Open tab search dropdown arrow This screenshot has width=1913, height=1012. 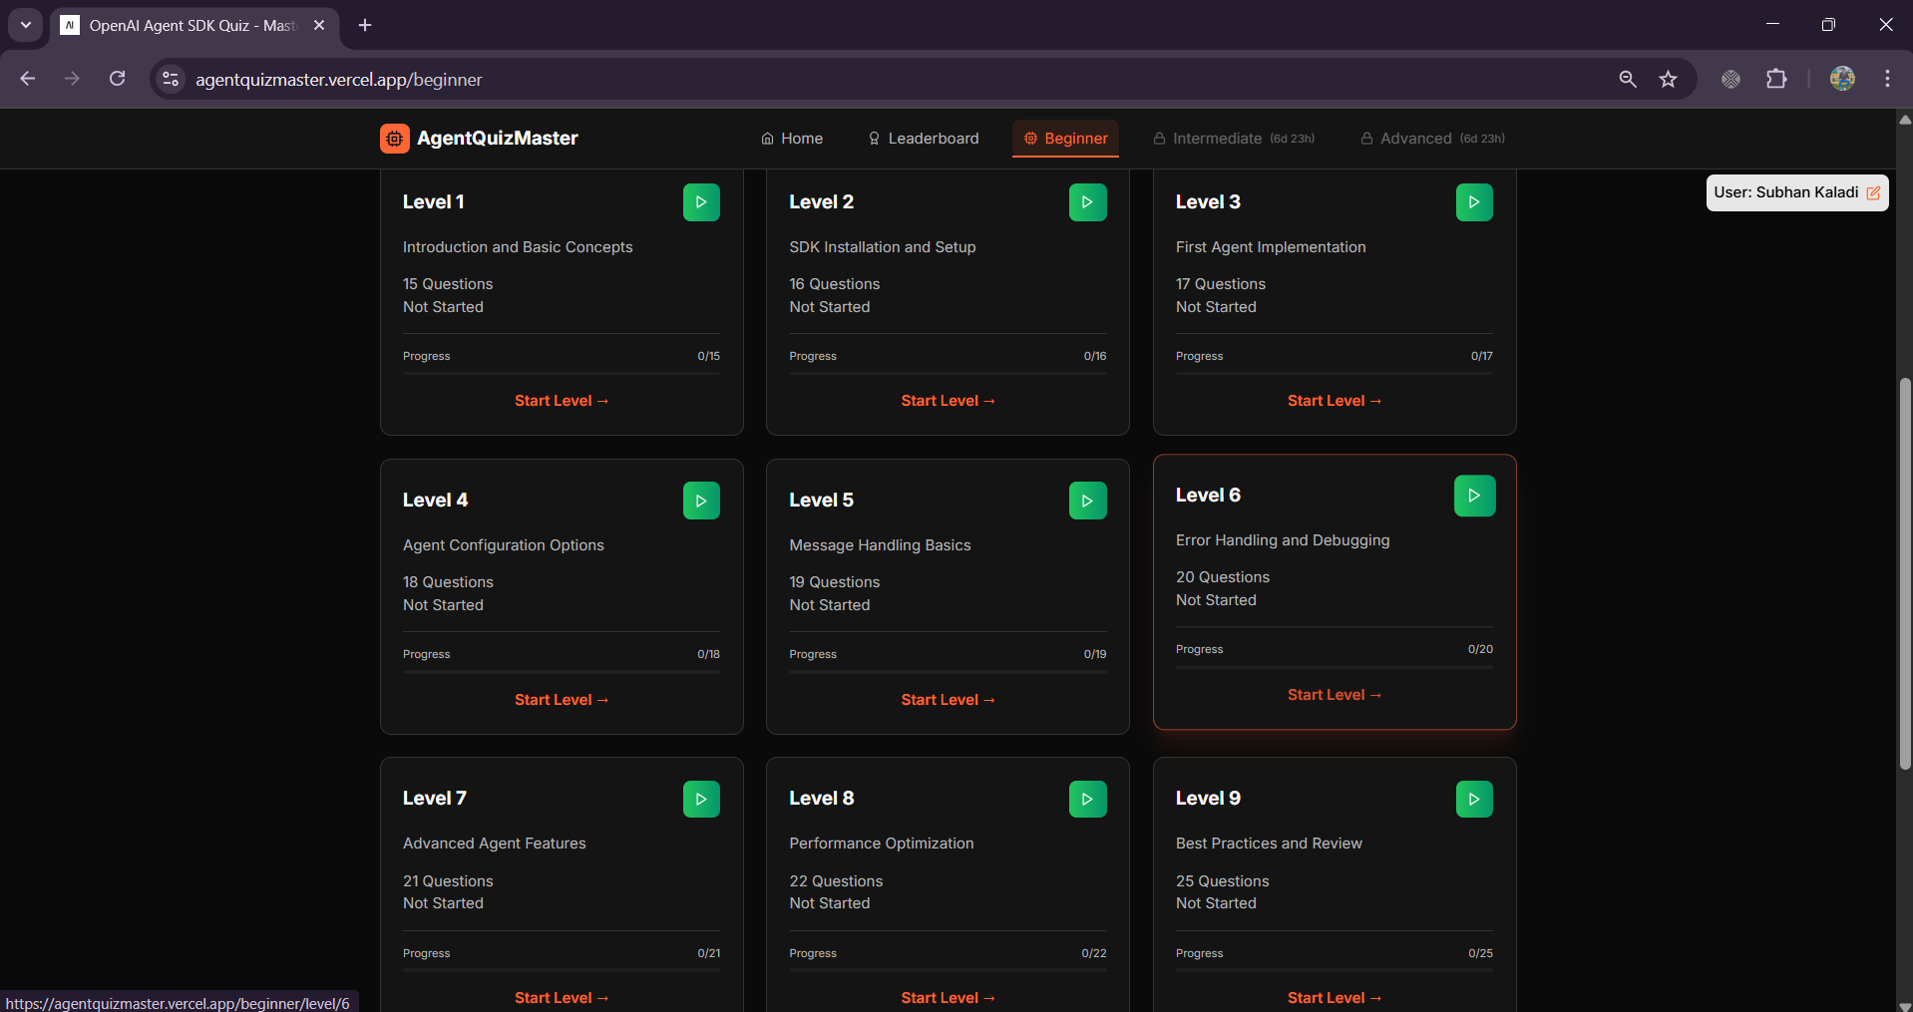click(x=26, y=25)
